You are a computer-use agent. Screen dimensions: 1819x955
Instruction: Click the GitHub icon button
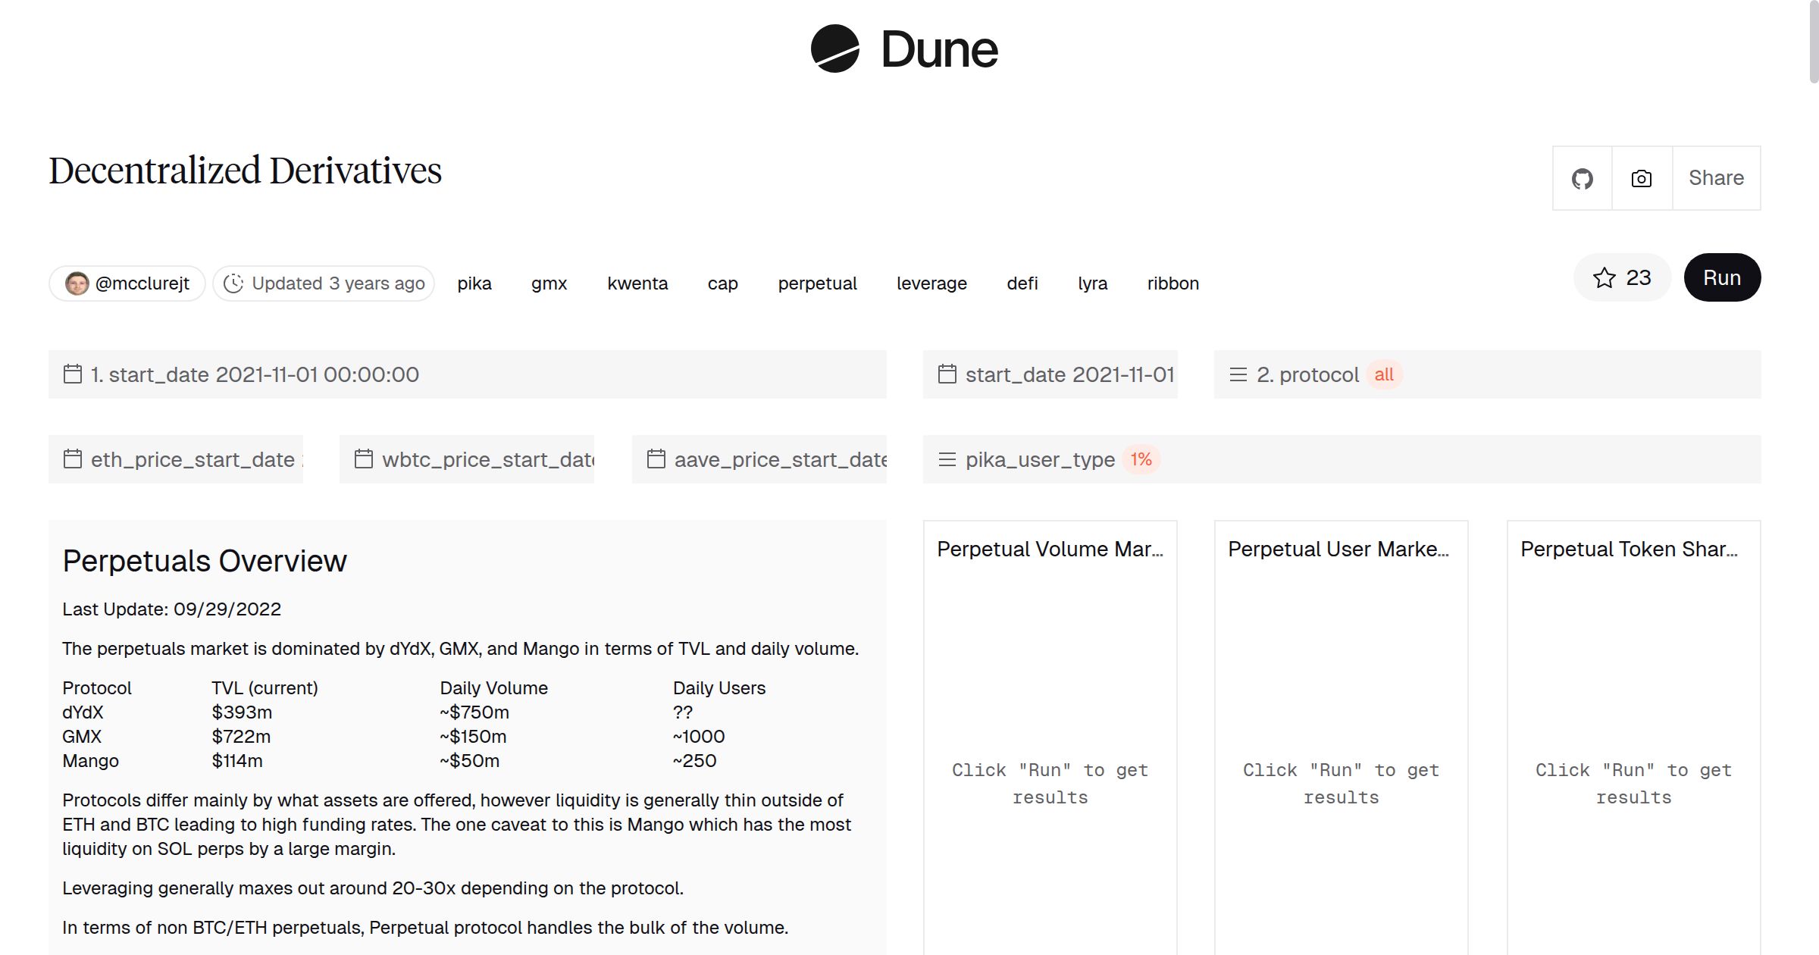click(1582, 179)
